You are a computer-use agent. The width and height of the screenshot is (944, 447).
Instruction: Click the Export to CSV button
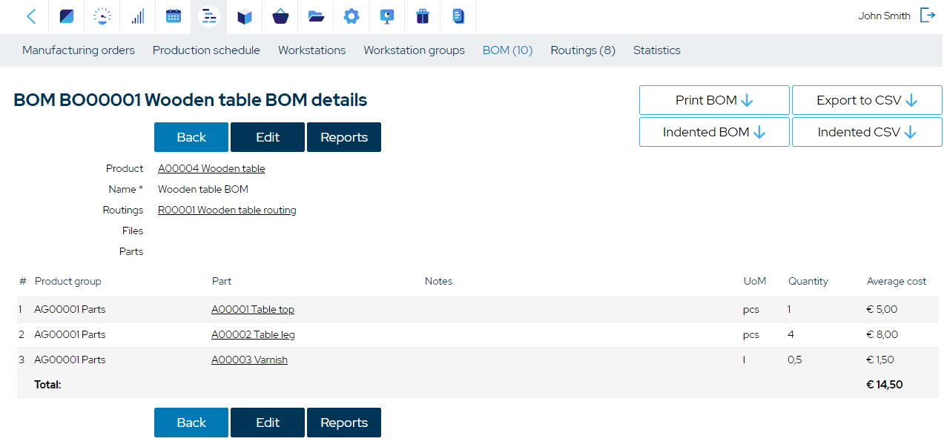[x=867, y=100]
